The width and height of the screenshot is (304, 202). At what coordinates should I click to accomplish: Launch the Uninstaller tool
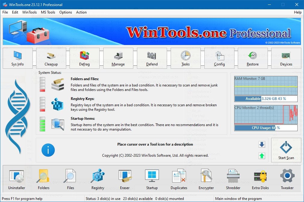click(x=16, y=179)
